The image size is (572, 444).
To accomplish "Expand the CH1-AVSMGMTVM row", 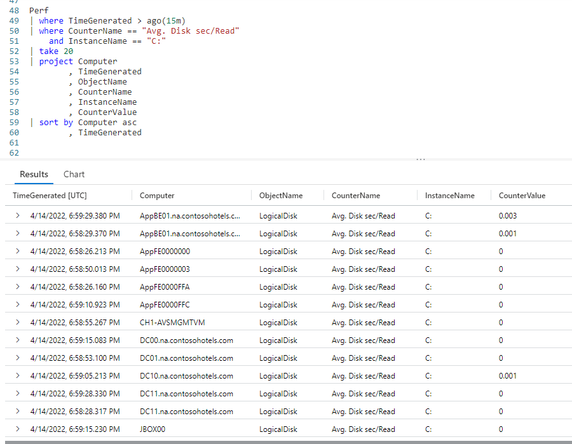I will tap(17, 322).
